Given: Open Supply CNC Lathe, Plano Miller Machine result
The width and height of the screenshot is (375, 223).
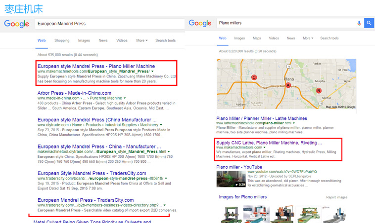Looking at the screenshot, I should (x=269, y=143).
